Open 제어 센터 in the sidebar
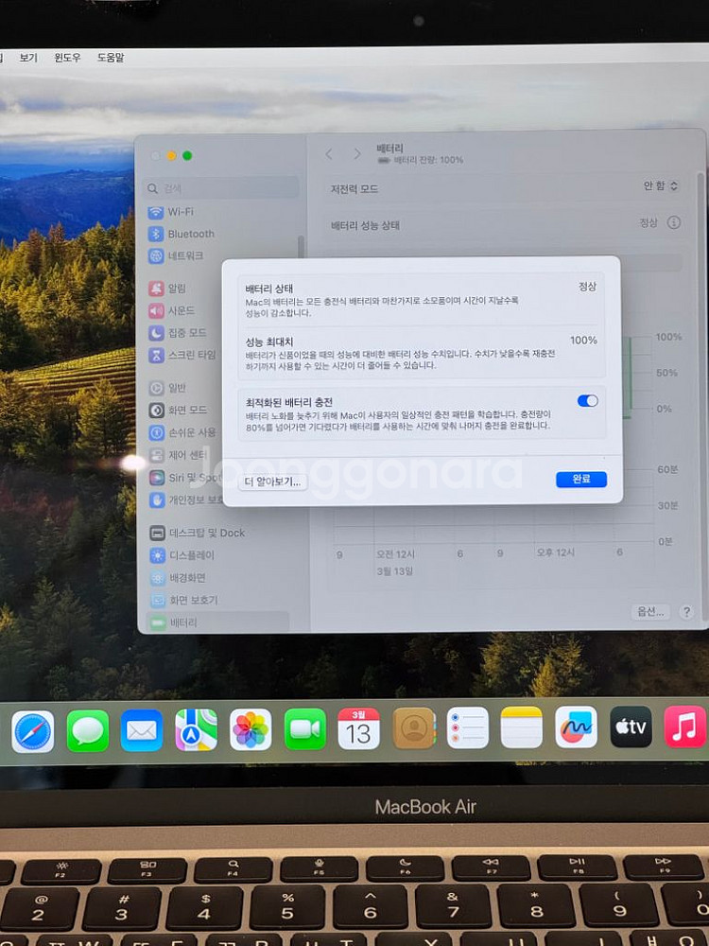 (179, 455)
